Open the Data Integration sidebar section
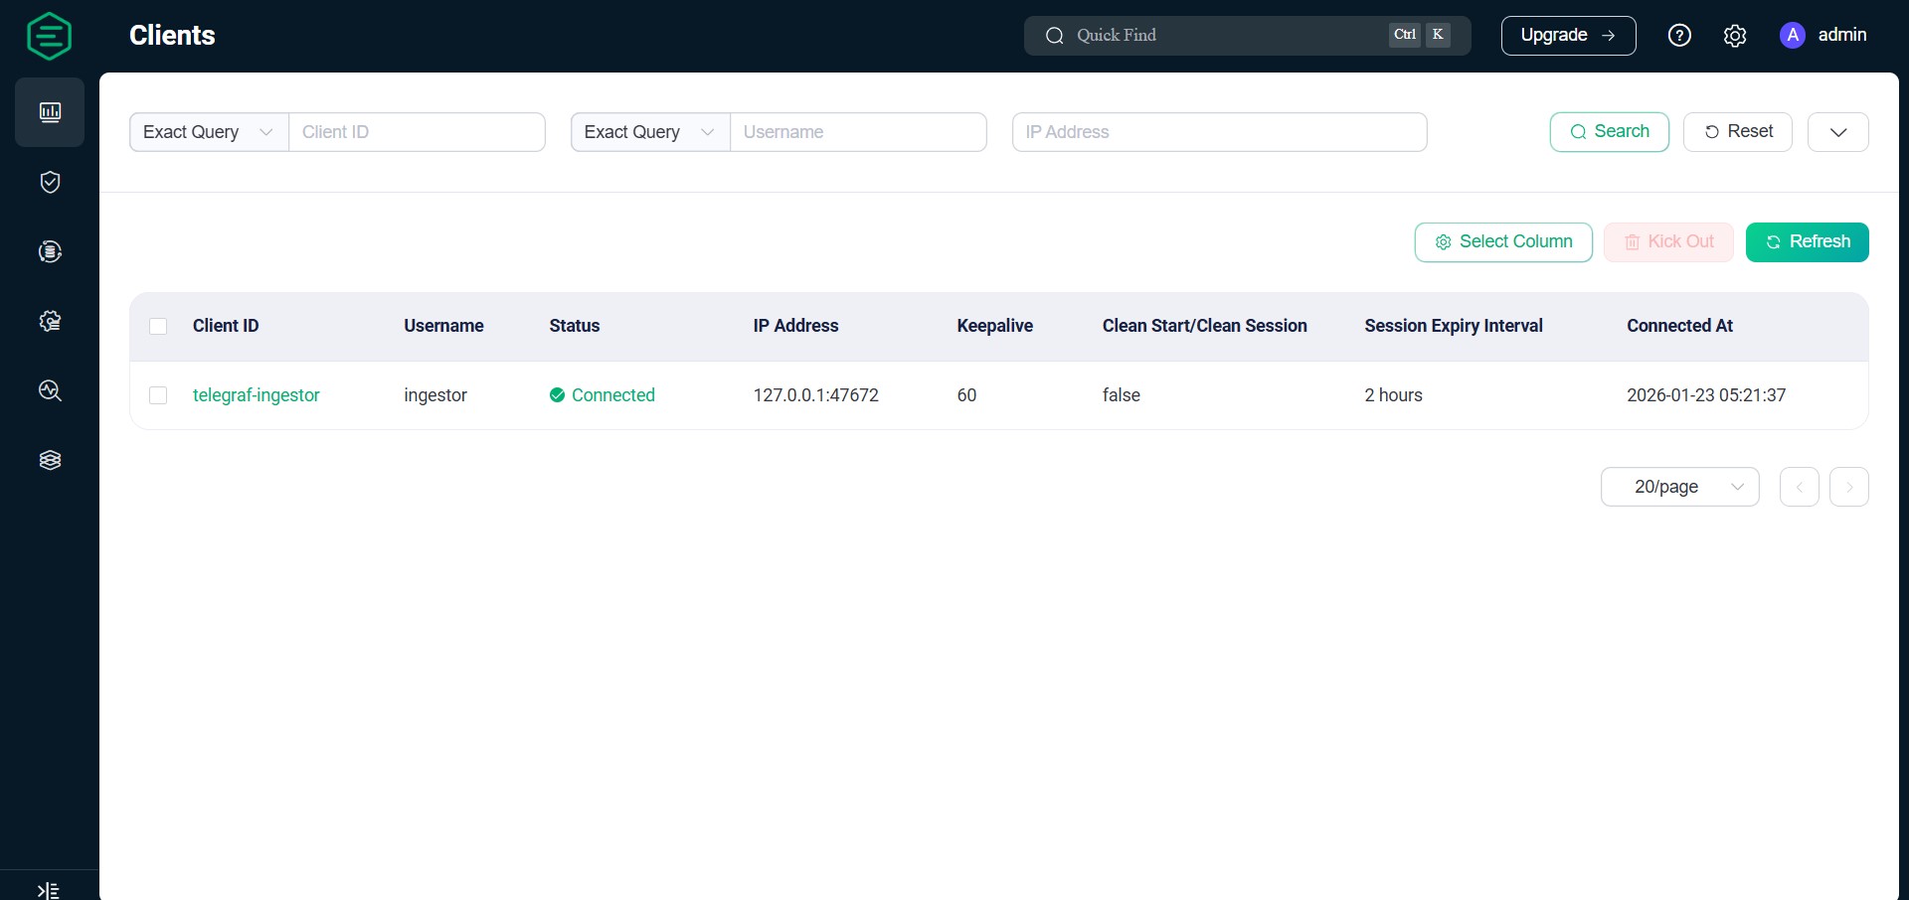1909x900 pixels. (49, 251)
